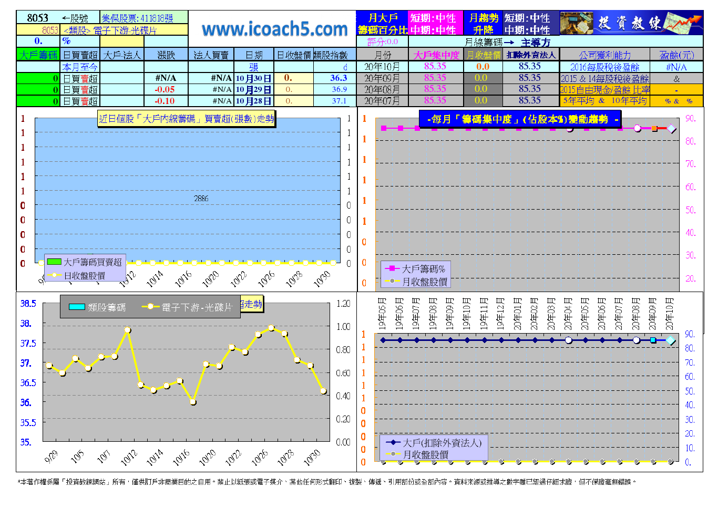718x508 pixels.
Task: Click the green 大戶籌碼 header cell
Action: (38, 55)
